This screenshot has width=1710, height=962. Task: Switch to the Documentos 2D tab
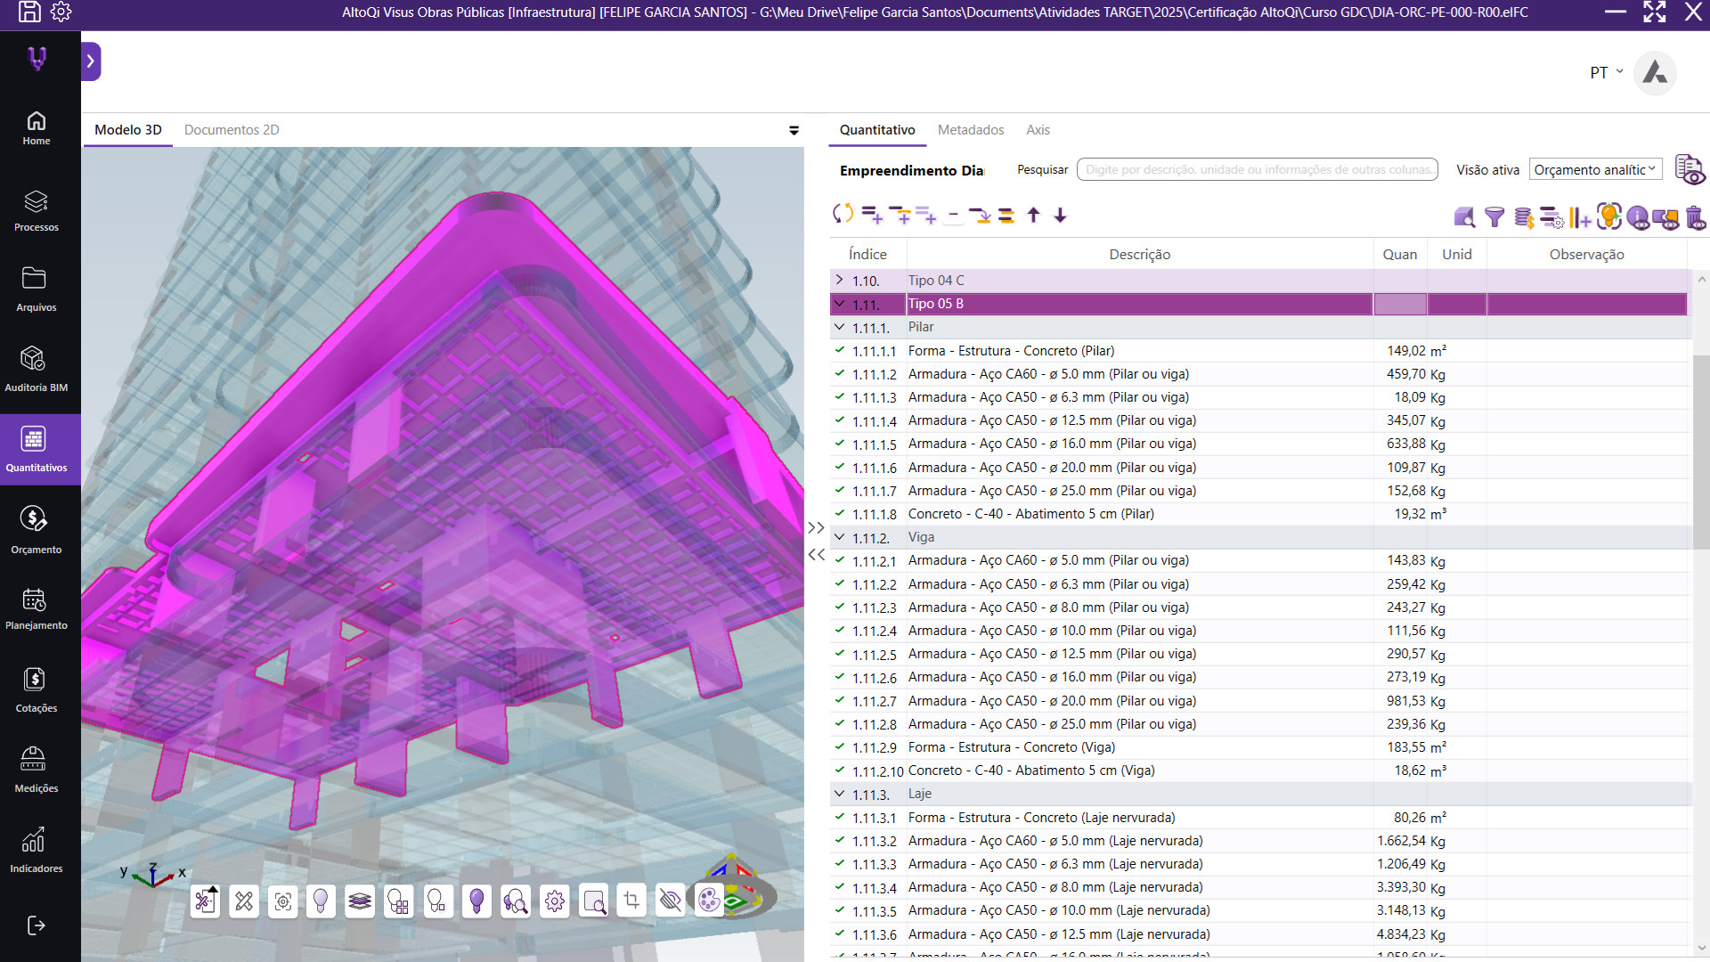coord(232,130)
